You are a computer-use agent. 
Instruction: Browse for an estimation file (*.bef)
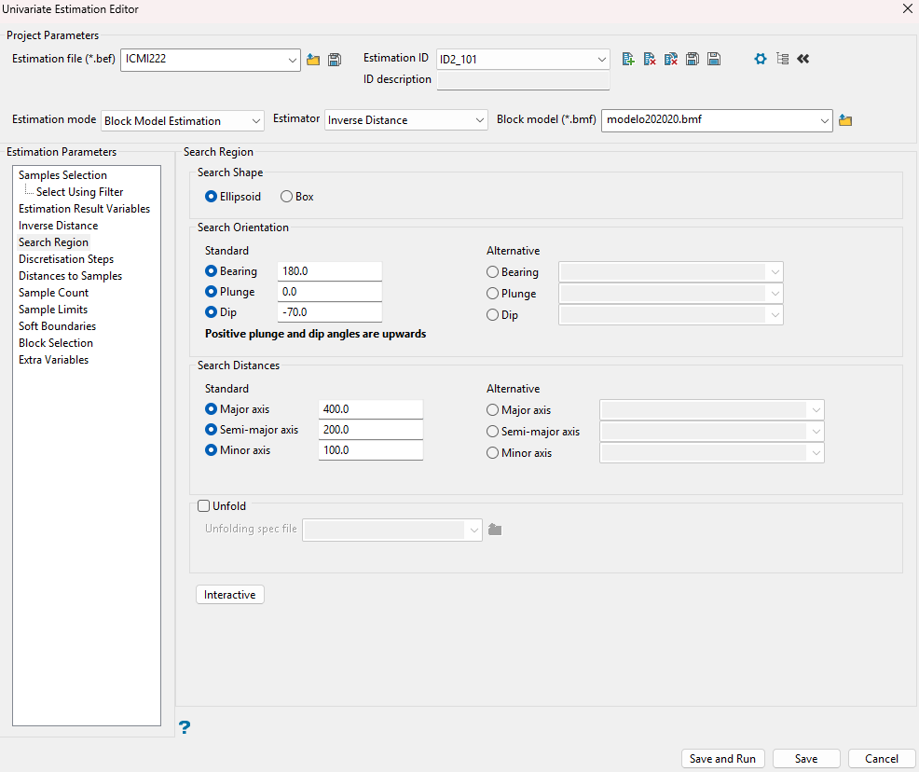click(313, 60)
